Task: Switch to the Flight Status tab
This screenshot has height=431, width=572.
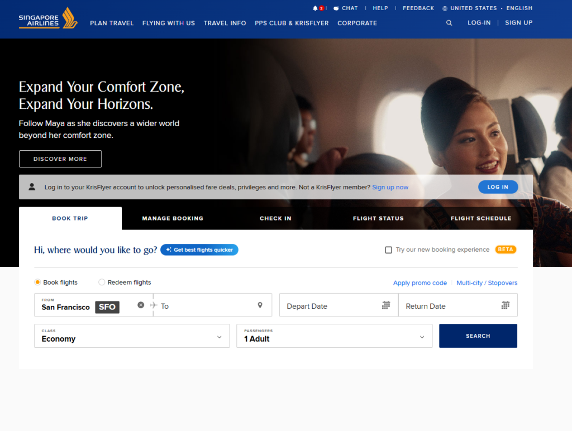Action: click(x=378, y=218)
